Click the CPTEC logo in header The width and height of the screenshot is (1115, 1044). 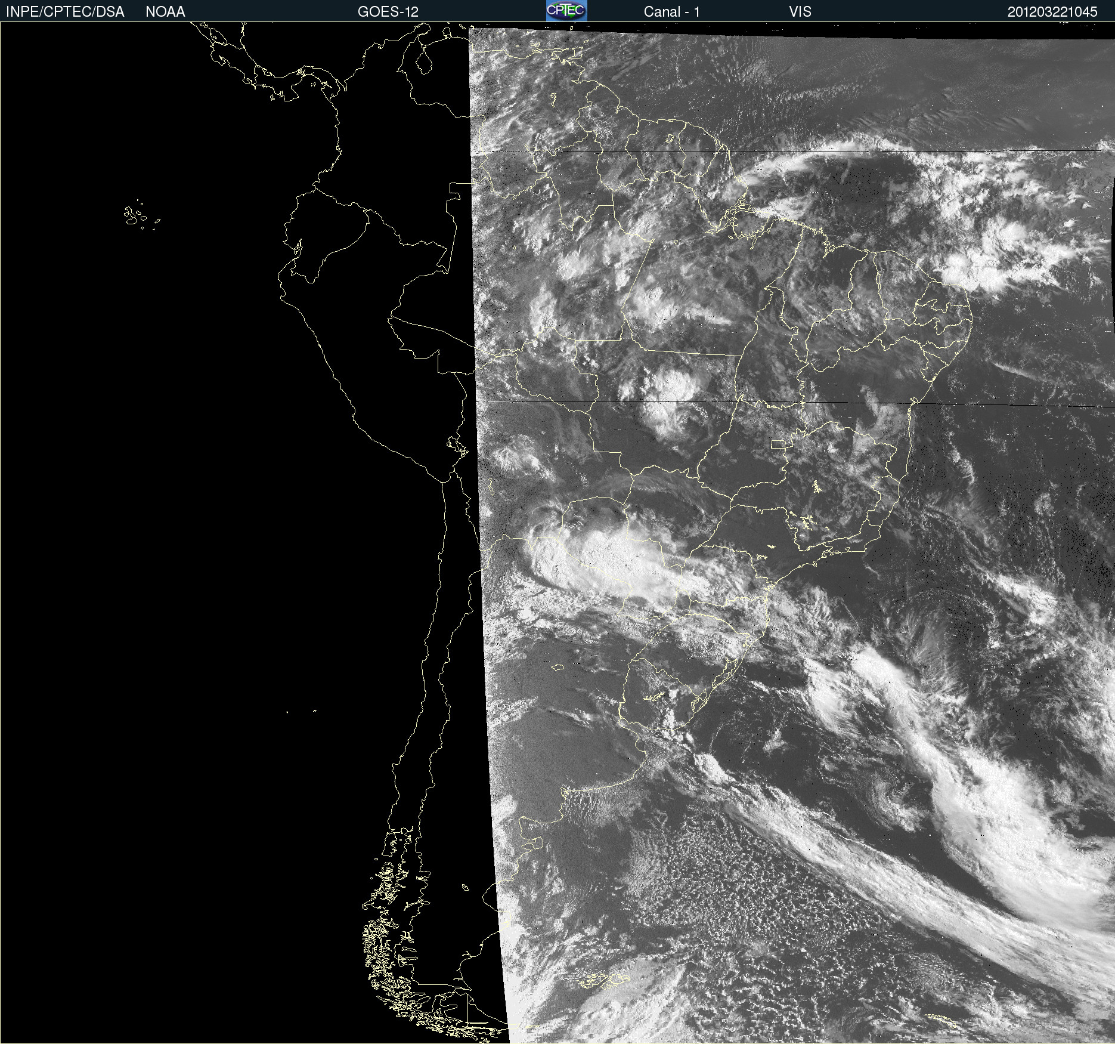coord(566,11)
